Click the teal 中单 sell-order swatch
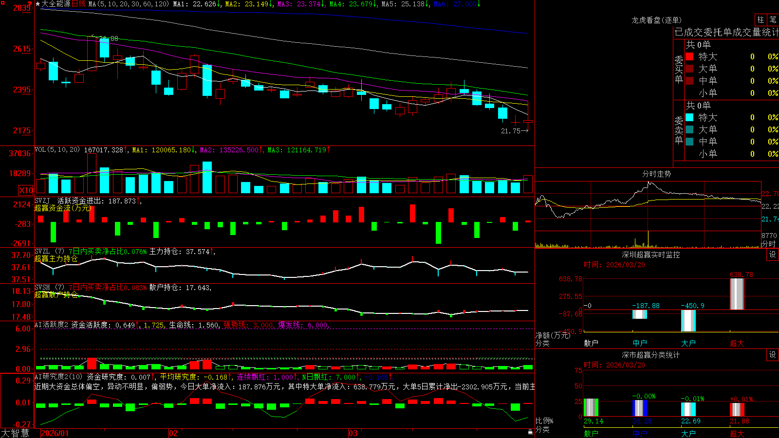Viewport: 779px width, 438px height. click(x=689, y=142)
